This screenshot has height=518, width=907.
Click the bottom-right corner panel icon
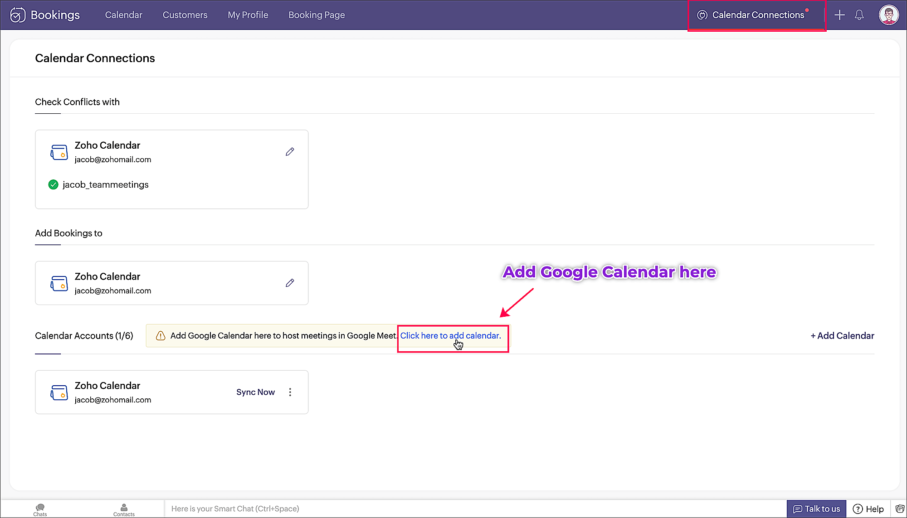pyautogui.click(x=900, y=509)
